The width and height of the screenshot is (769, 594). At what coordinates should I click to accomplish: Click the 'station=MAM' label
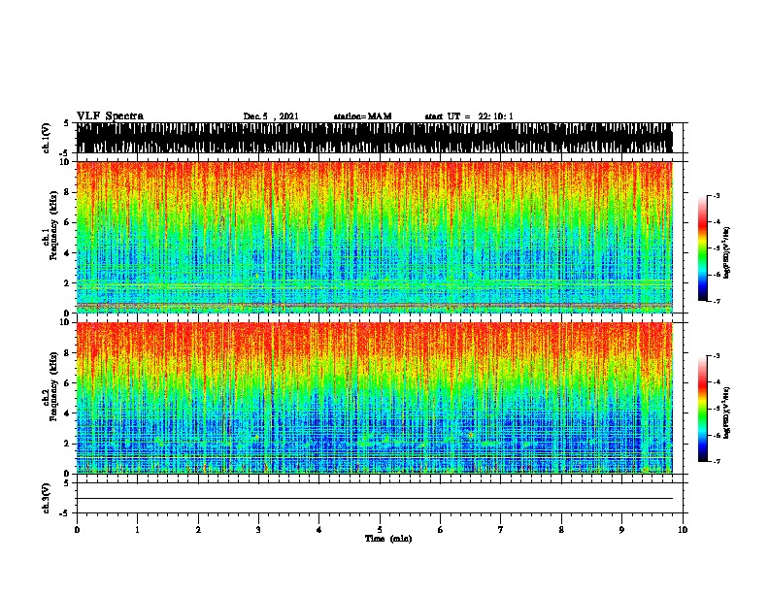point(362,116)
